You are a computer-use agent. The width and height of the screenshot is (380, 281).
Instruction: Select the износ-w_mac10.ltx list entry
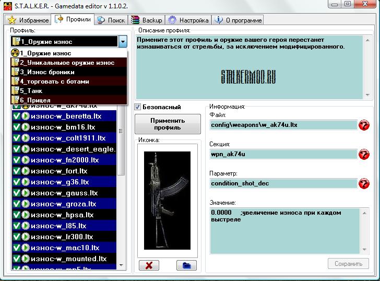[x=64, y=248]
